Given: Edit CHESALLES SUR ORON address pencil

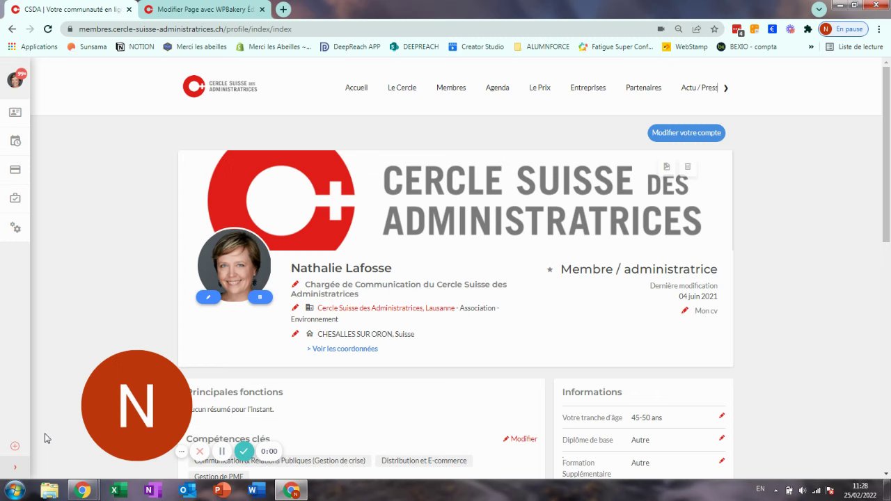Looking at the screenshot, I should tap(295, 334).
